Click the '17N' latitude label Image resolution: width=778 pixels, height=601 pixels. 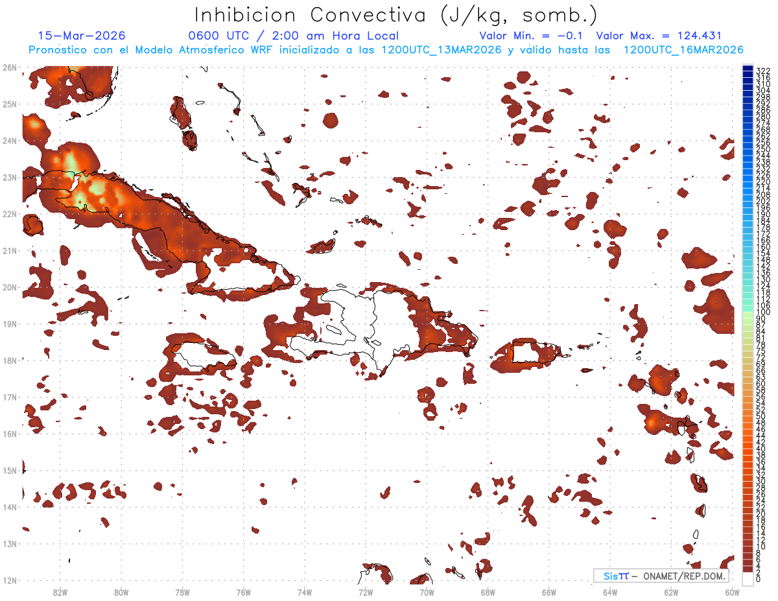(x=10, y=397)
